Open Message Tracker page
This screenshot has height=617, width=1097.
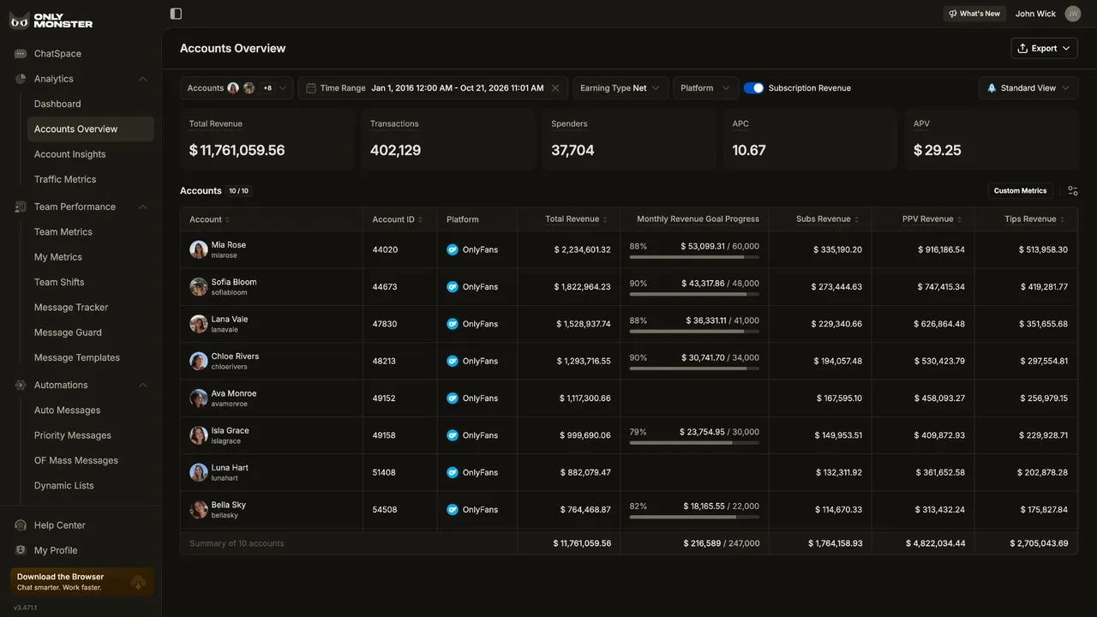[x=71, y=308]
